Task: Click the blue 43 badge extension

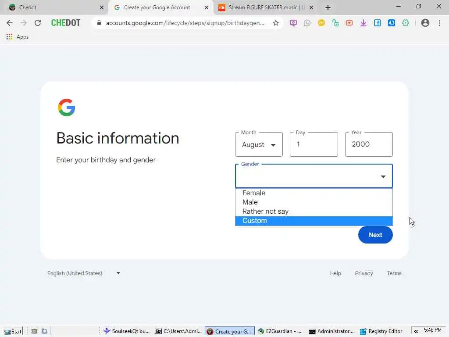Action: (x=391, y=23)
